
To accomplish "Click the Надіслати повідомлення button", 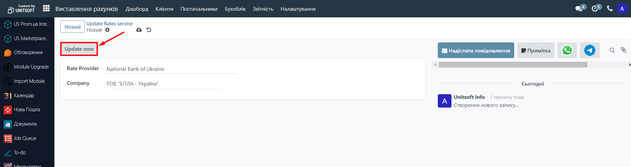I will [476, 50].
